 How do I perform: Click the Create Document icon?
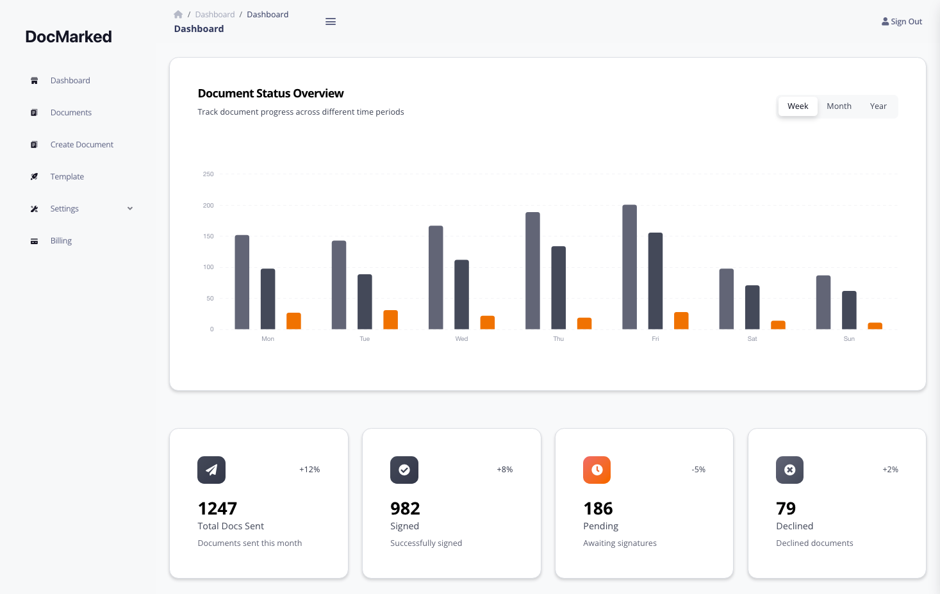(34, 144)
